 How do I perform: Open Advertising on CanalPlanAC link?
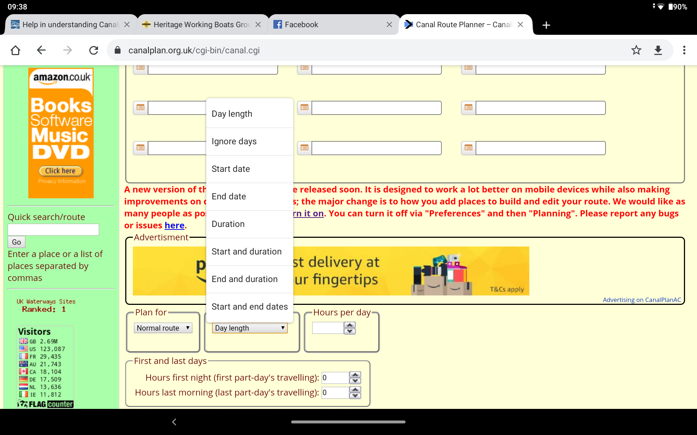pos(642,300)
